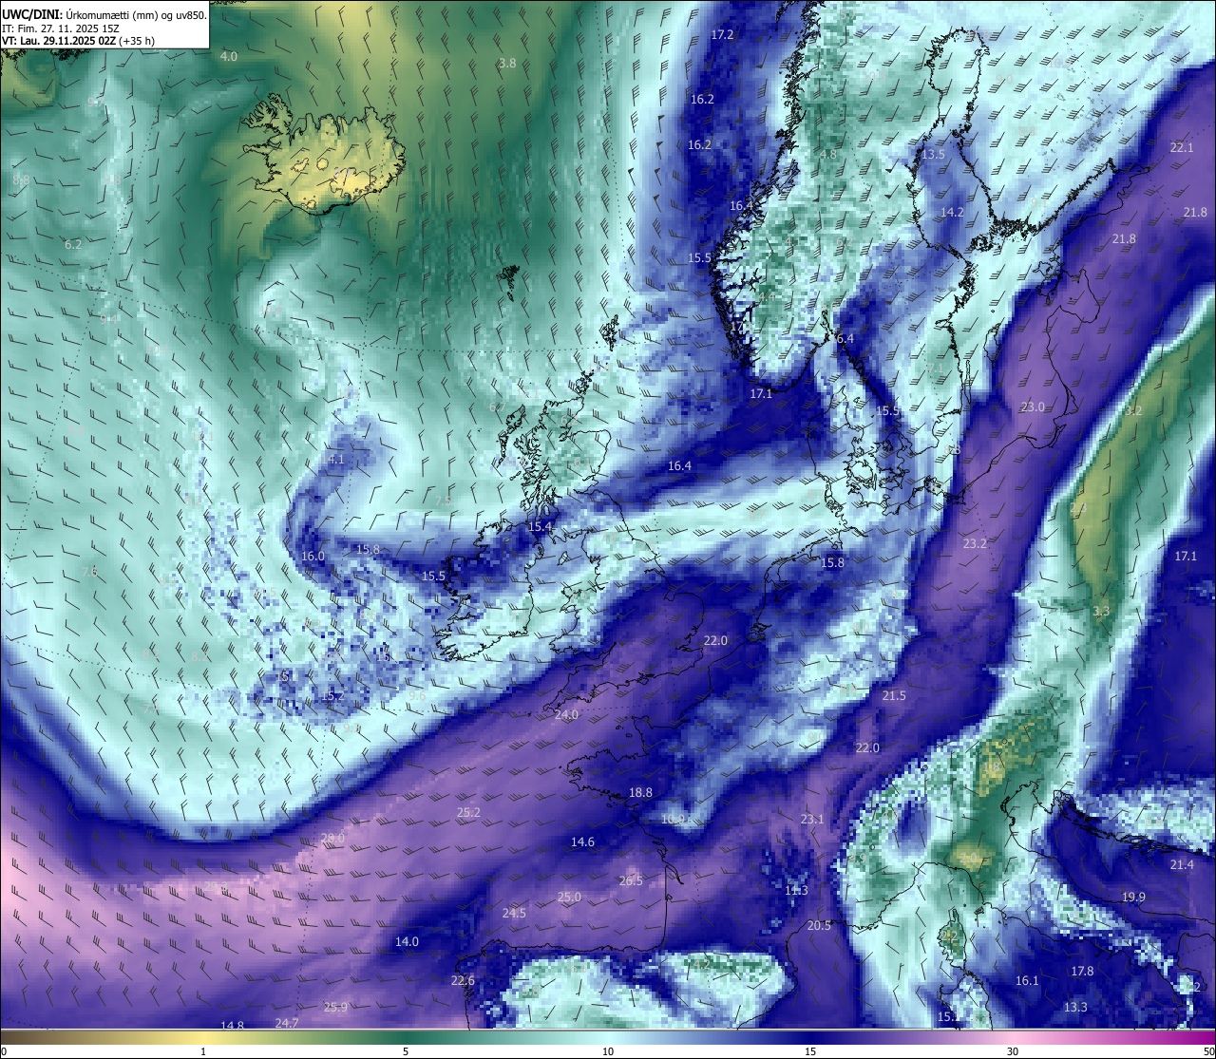Click the color bar label 1

(x=203, y=1051)
